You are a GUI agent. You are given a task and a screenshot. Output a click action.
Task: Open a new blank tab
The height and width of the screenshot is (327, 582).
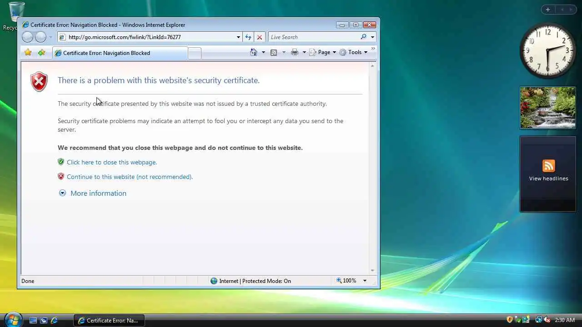195,54
